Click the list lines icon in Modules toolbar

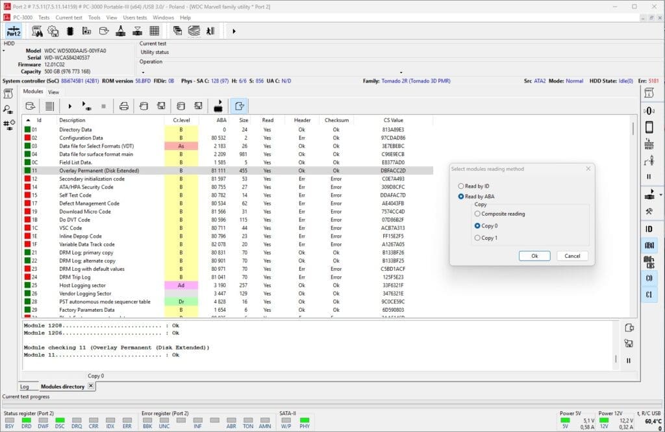(49, 106)
